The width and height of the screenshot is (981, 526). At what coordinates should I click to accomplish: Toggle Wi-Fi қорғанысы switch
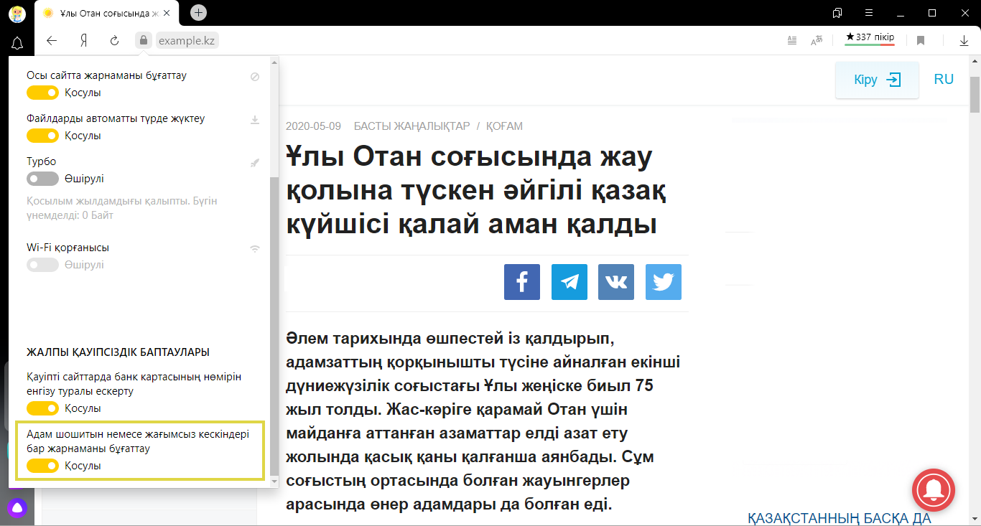(x=42, y=265)
